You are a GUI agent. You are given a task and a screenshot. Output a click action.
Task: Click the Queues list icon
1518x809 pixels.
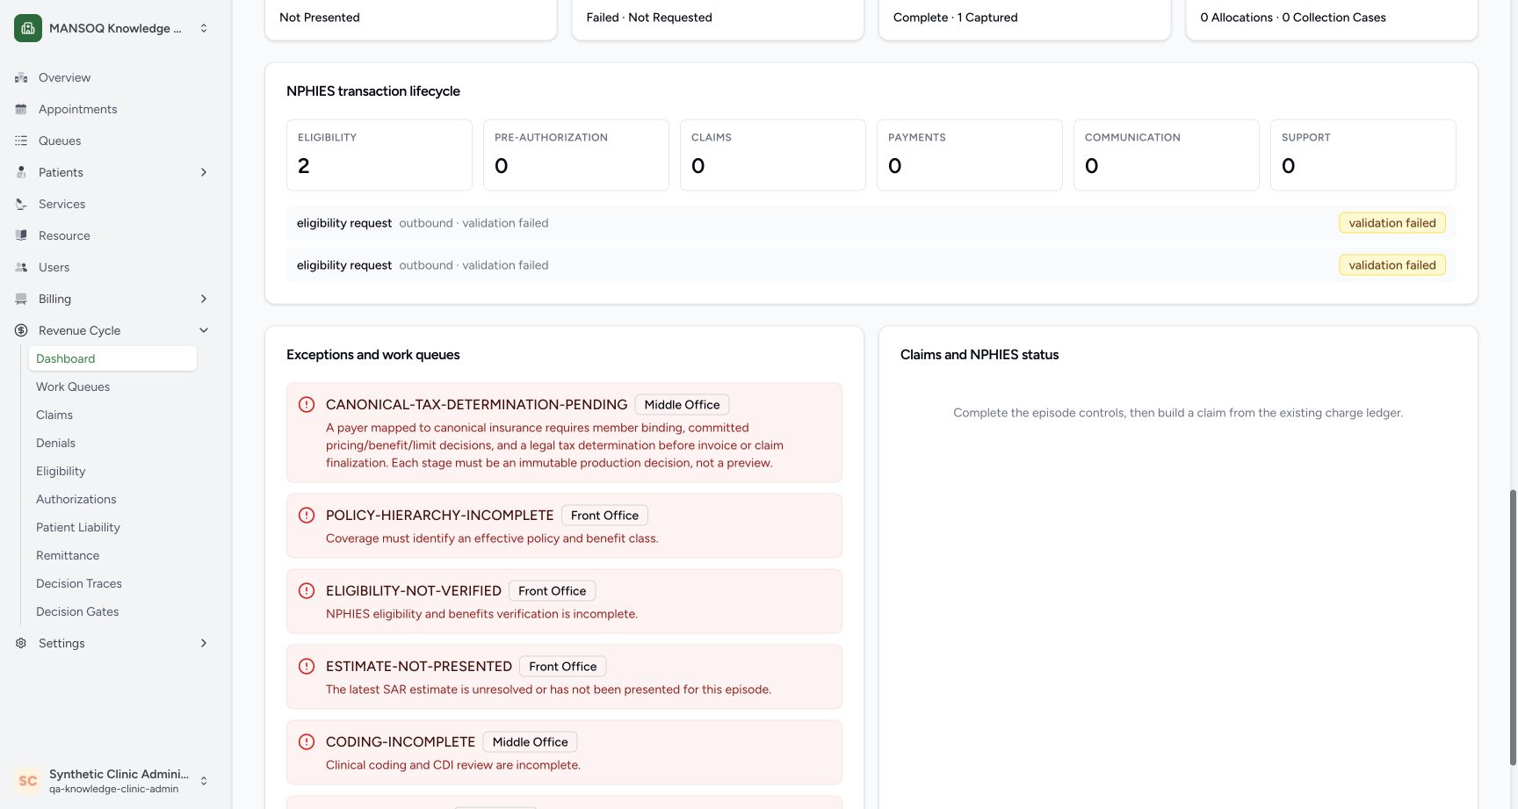(x=21, y=141)
